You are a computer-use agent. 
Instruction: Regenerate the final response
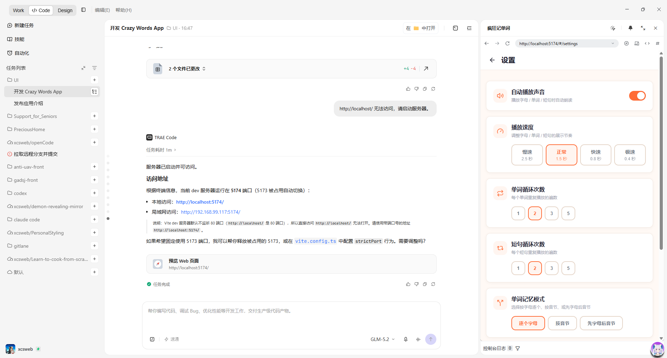tap(433, 284)
